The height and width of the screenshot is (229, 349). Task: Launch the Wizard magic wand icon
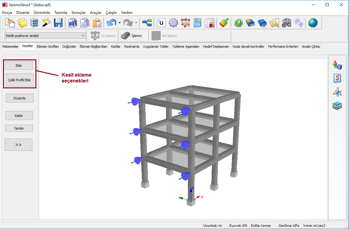point(46,23)
